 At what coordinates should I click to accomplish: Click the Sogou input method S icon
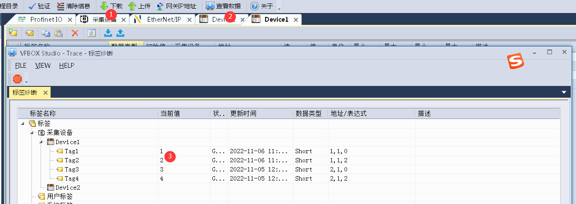[x=515, y=61]
